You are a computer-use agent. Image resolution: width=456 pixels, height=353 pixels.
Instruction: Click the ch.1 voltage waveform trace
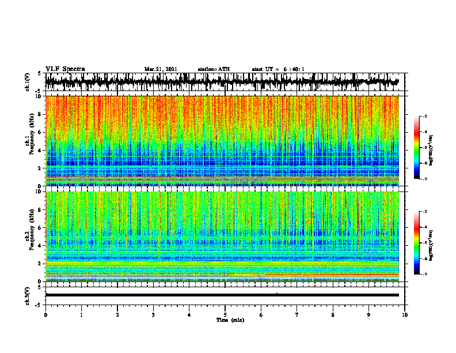tap(222, 82)
